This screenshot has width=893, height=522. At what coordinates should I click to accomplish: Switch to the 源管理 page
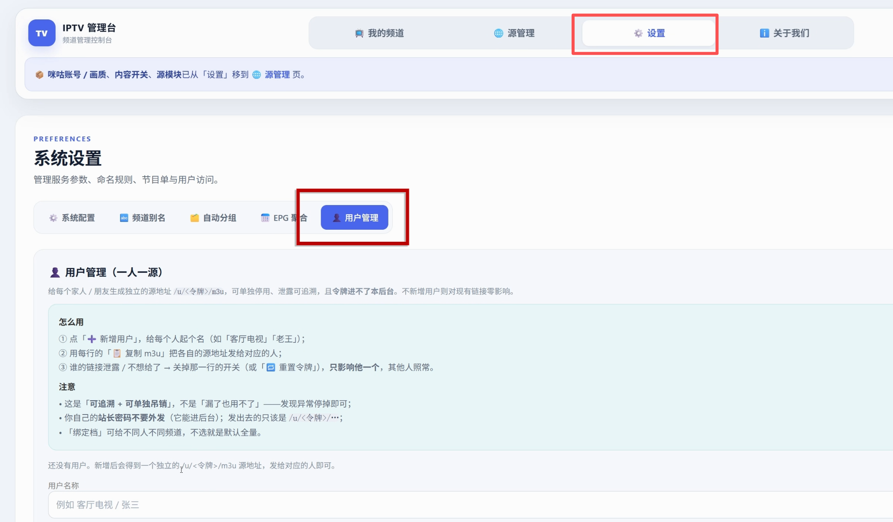[514, 33]
